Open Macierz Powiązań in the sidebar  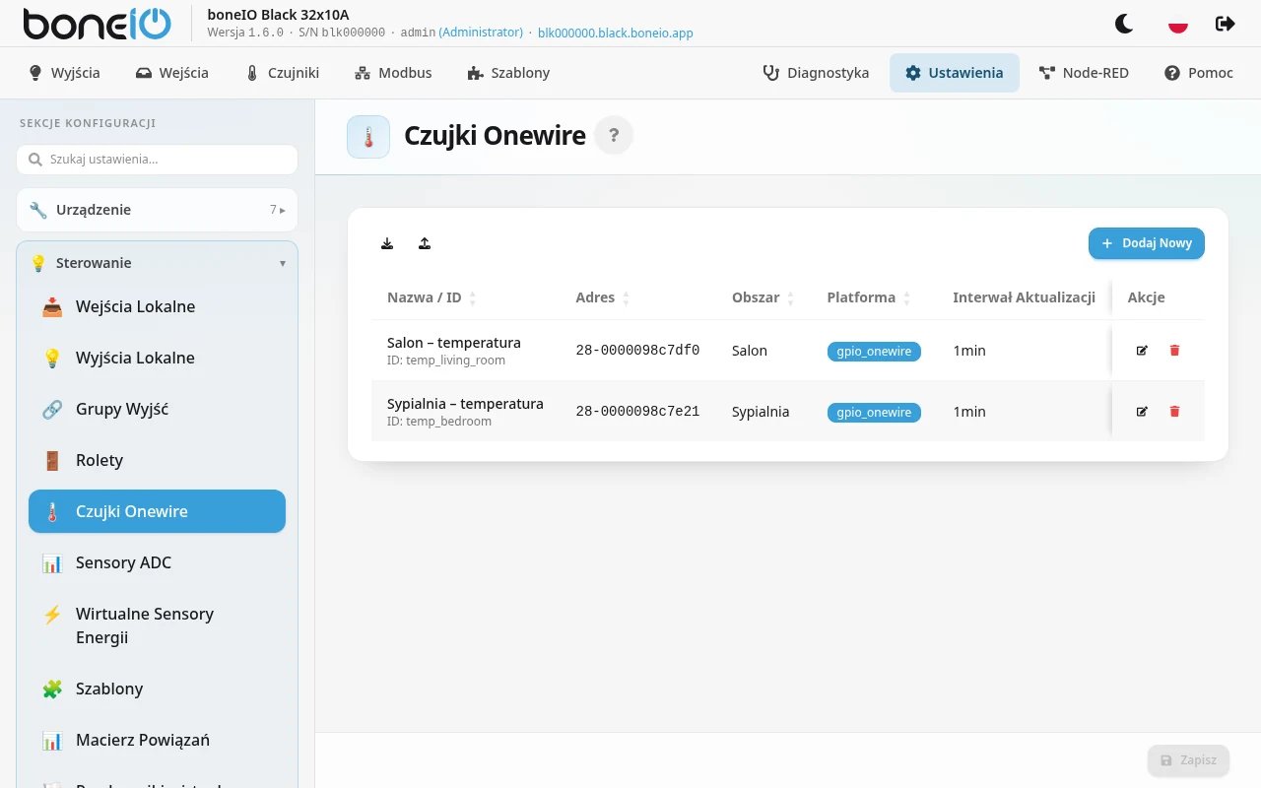pyautogui.click(x=157, y=740)
